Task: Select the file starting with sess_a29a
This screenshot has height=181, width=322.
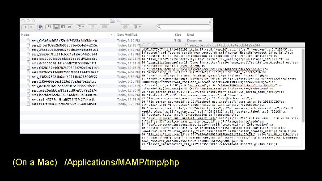Action: (64, 86)
